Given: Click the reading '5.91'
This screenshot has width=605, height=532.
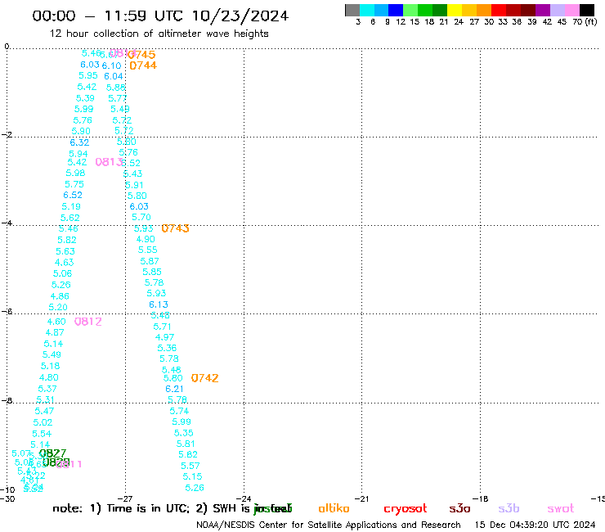Looking at the screenshot, I should click(x=135, y=185).
